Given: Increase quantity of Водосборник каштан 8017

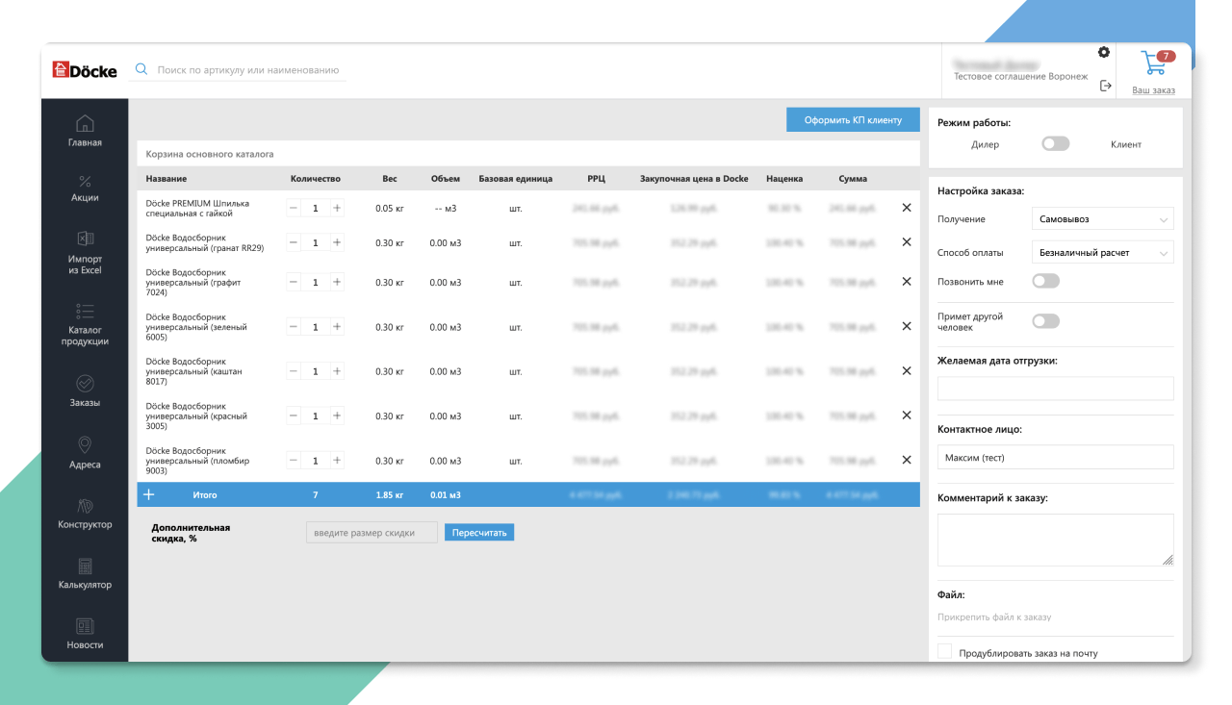Looking at the screenshot, I should pyautogui.click(x=337, y=371).
